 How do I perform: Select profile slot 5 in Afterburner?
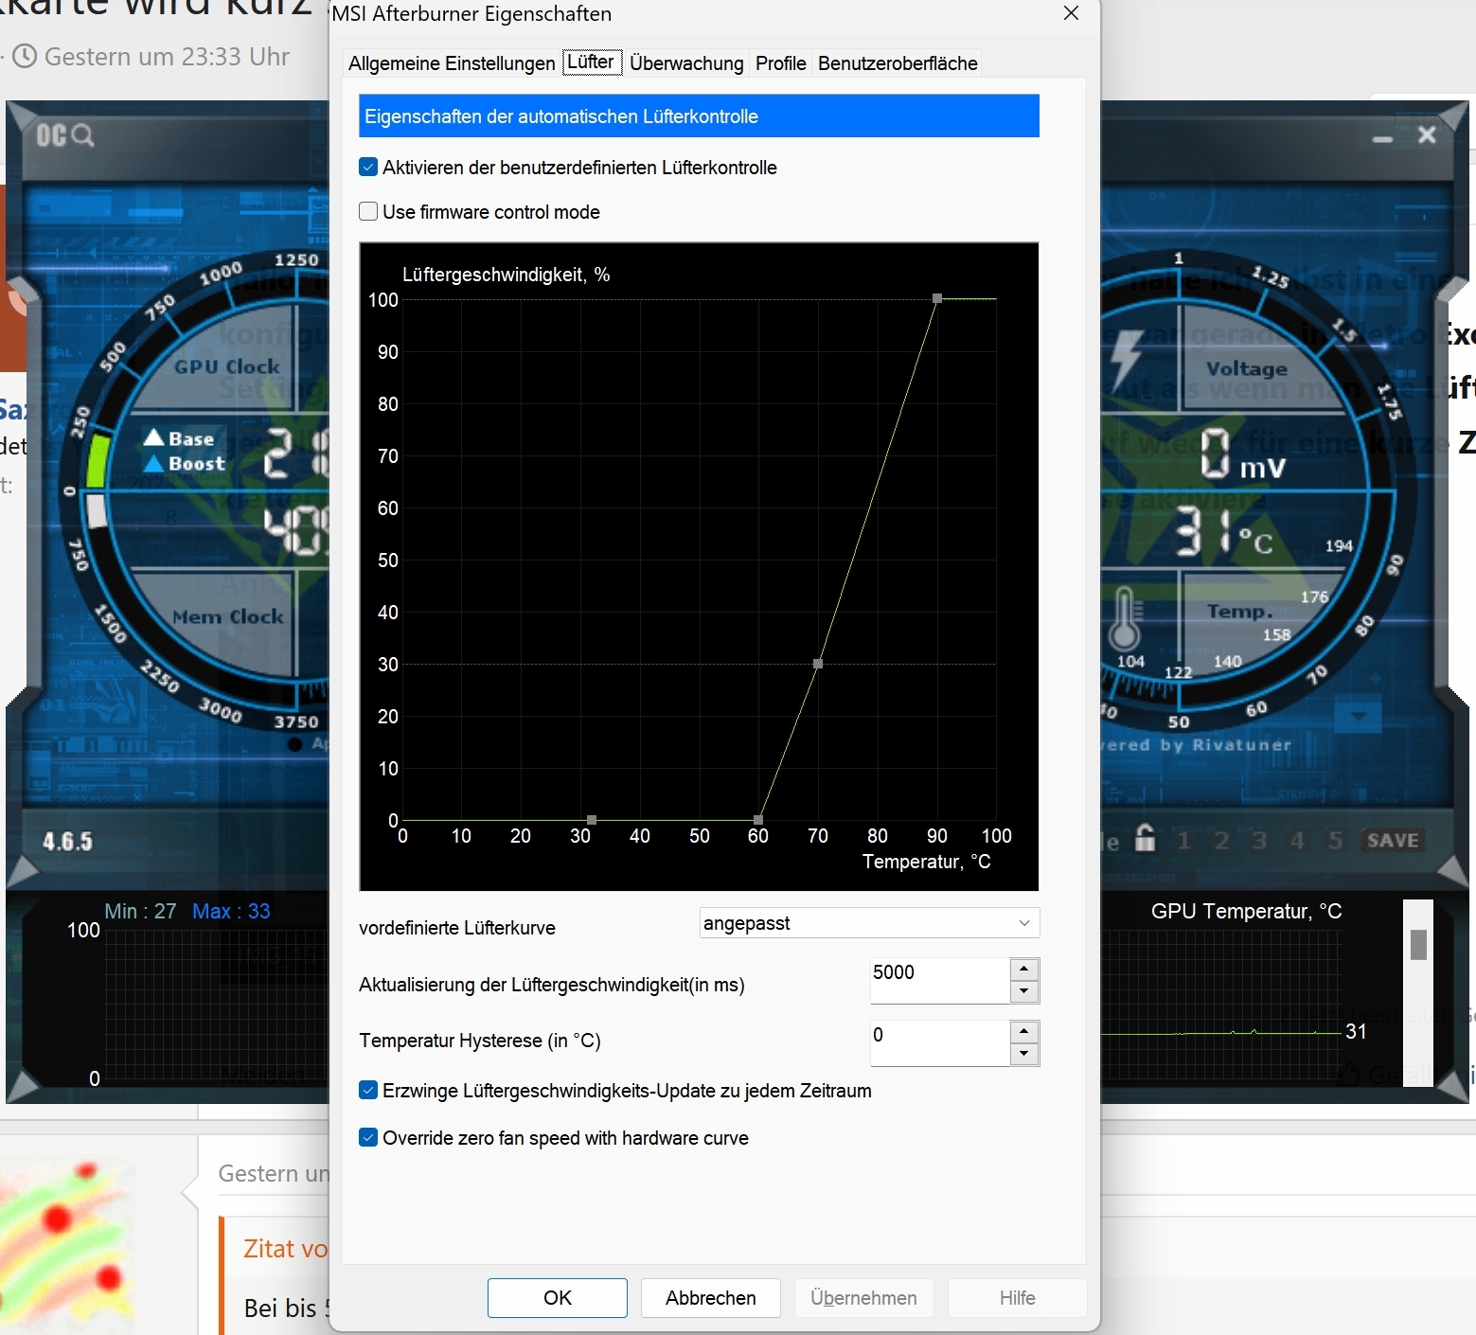point(1335,841)
